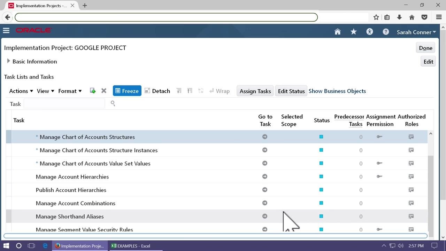446x251 pixels.
Task: Open assignment permission key for Value Set Values row
Action: click(x=379, y=163)
